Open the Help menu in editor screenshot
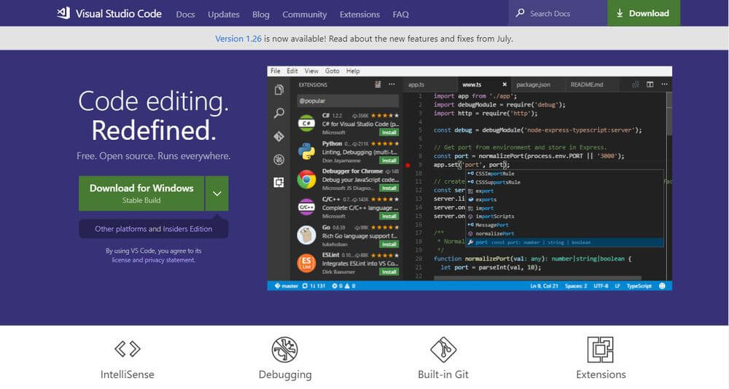Screen dimensions: 729x389 pyautogui.click(x=353, y=71)
